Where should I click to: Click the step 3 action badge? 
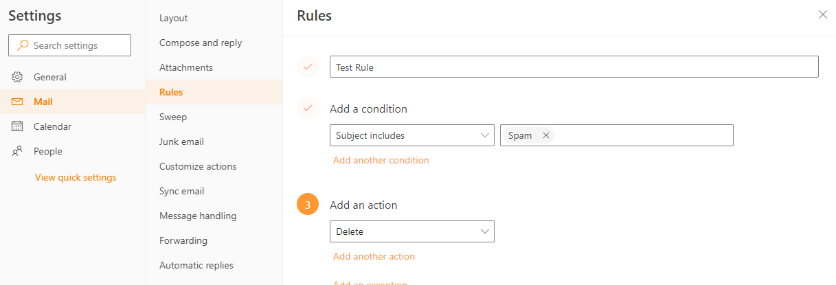308,205
